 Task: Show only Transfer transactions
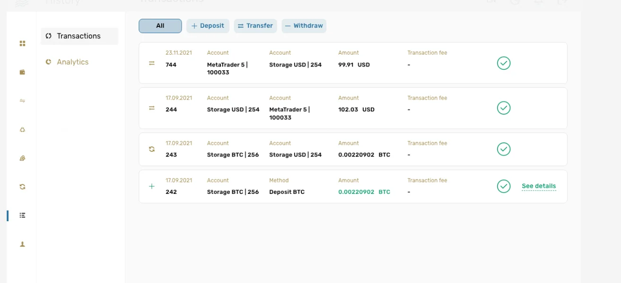255,26
